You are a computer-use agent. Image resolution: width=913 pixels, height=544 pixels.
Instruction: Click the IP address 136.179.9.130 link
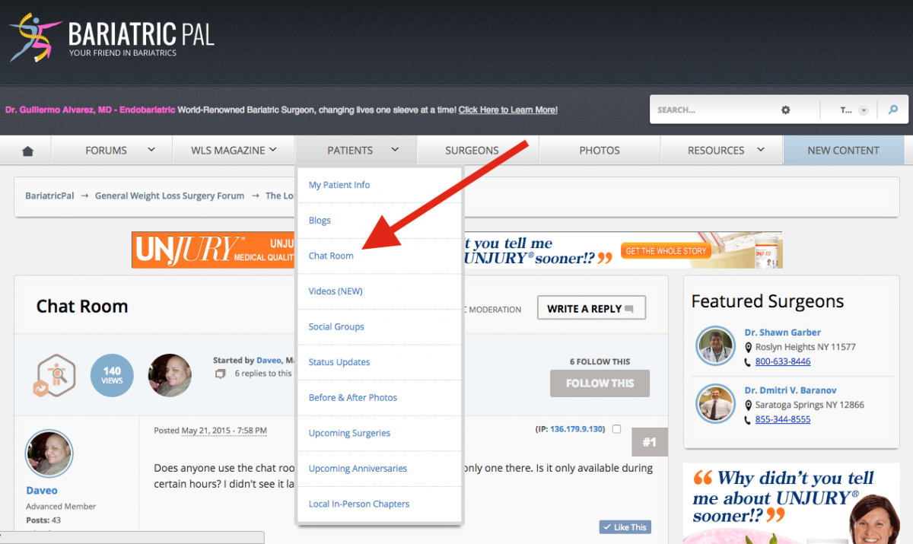coord(577,429)
